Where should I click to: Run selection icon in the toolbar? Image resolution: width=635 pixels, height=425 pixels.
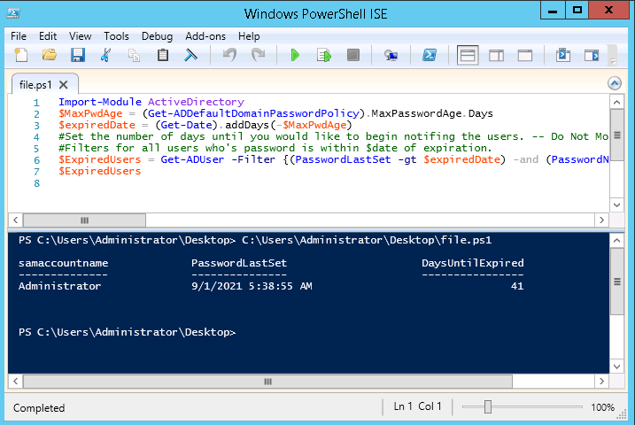coord(324,55)
